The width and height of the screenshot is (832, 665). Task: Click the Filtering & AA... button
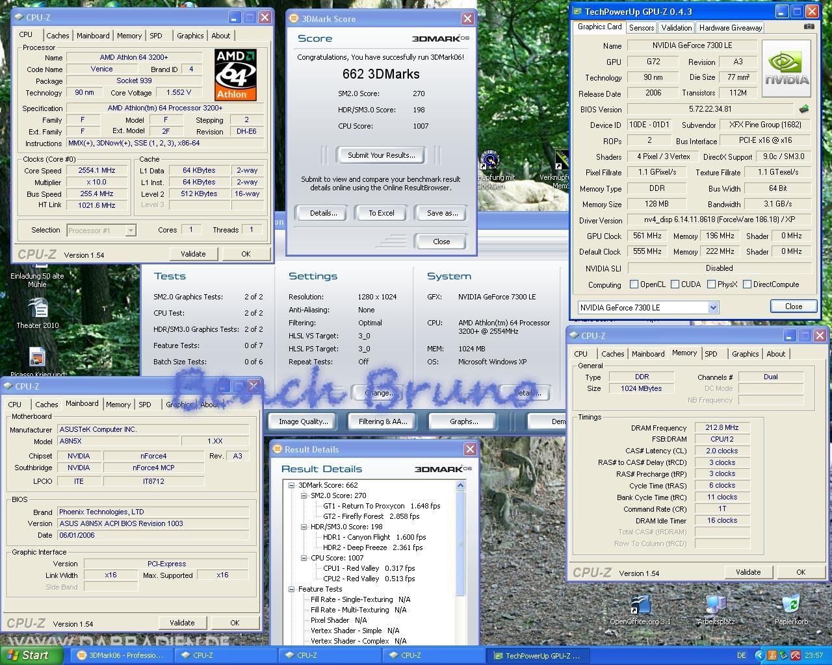point(383,421)
